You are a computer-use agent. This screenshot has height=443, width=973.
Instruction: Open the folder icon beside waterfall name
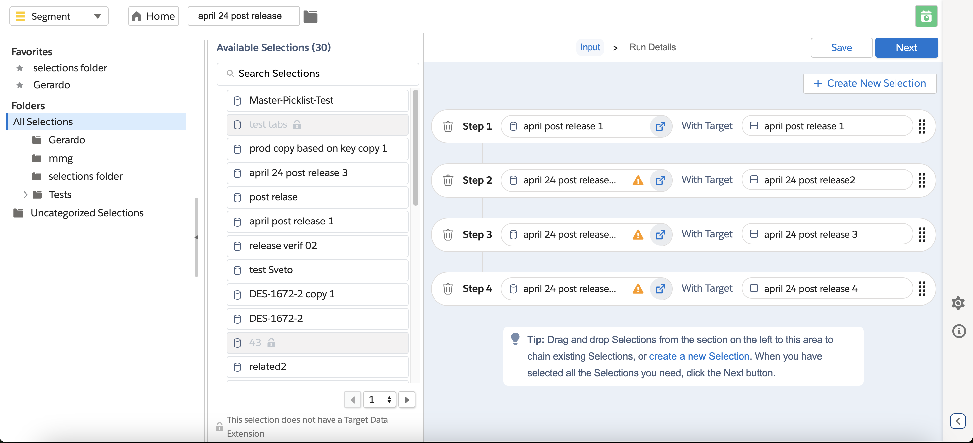coord(310,16)
